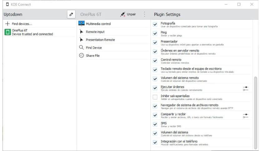The image size is (261, 151).
Task: Click the Presentation Remote pointer icon
Action: tap(81, 40)
